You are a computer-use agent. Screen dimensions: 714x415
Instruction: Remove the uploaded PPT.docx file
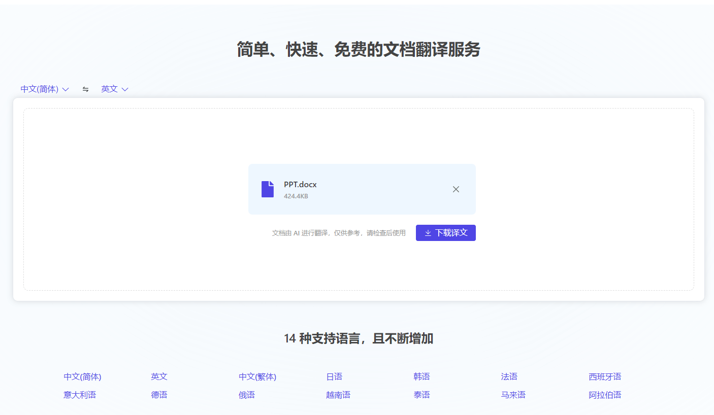point(456,189)
